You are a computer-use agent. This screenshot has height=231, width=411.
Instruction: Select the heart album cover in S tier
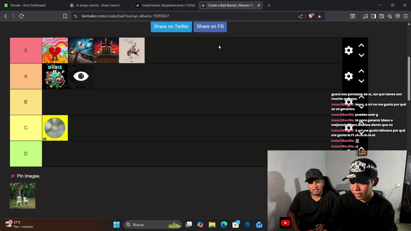click(x=55, y=50)
